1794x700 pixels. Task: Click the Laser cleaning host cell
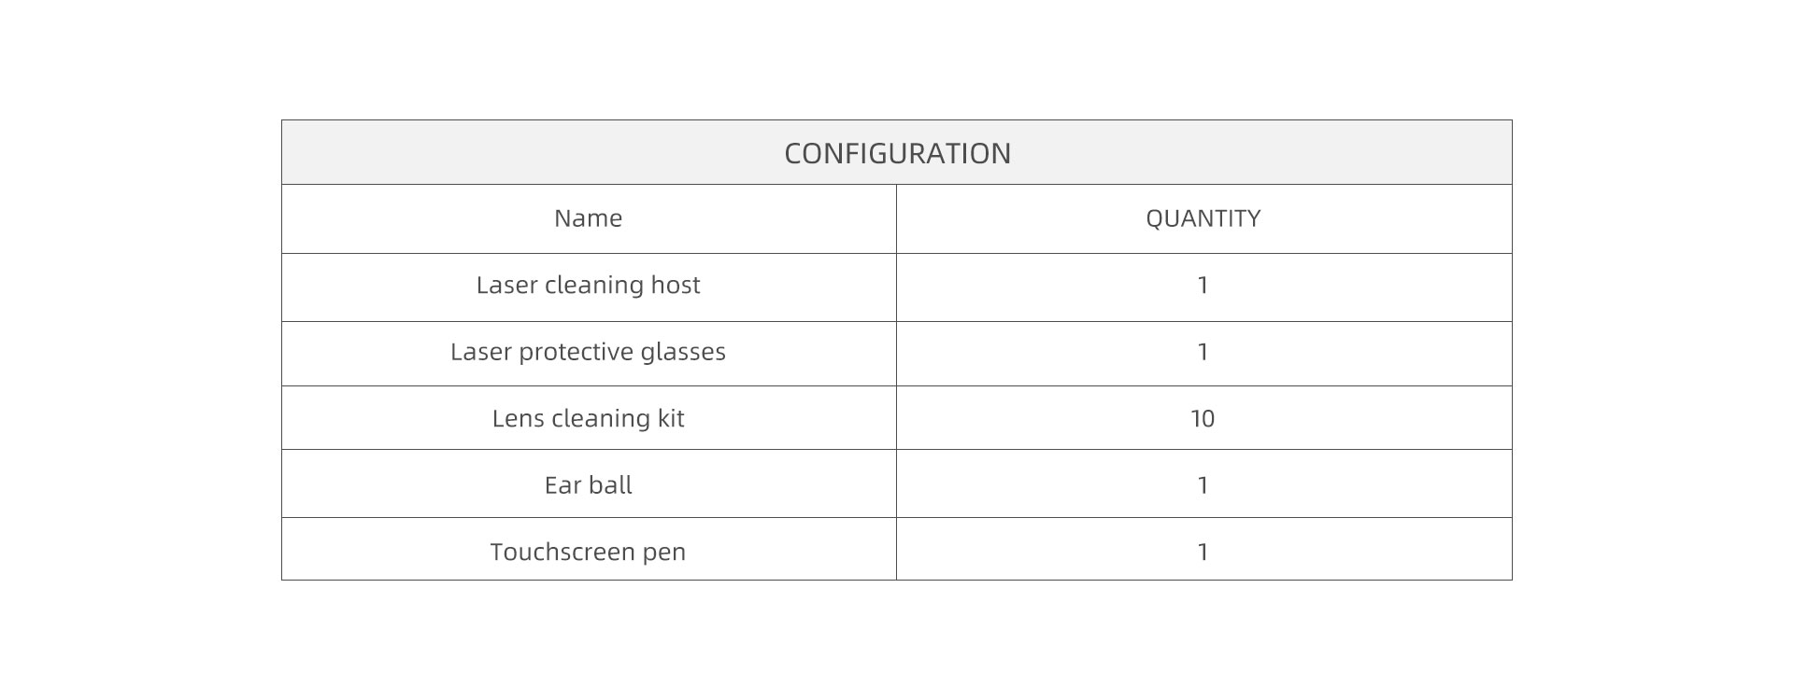[x=588, y=286]
